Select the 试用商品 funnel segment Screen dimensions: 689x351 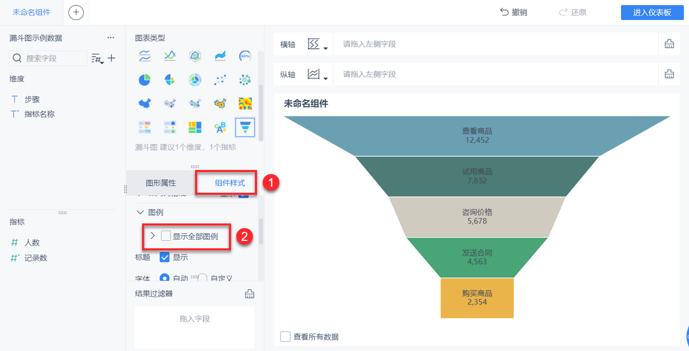coord(477,176)
